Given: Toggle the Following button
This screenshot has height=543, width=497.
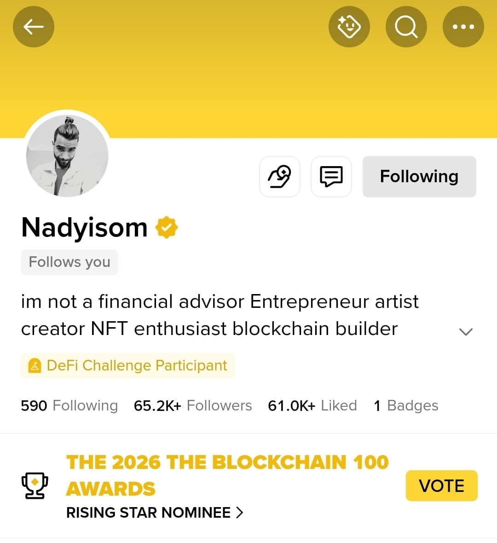Looking at the screenshot, I should 419,177.
